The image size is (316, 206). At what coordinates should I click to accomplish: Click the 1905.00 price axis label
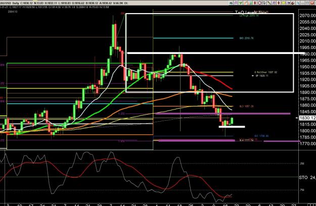[x=308, y=86]
